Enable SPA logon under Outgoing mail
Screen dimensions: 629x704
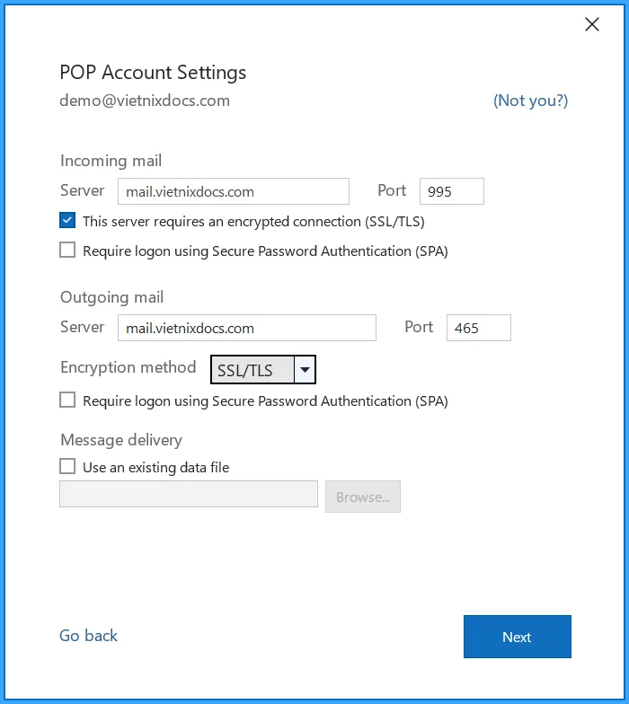point(67,400)
